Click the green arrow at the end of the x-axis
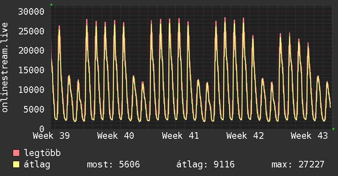Screen dimensions: 338x176 (x=333, y=129)
